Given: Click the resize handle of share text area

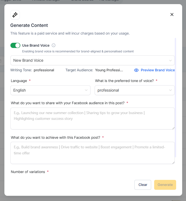Looking at the screenshot, I should pos(173,128).
